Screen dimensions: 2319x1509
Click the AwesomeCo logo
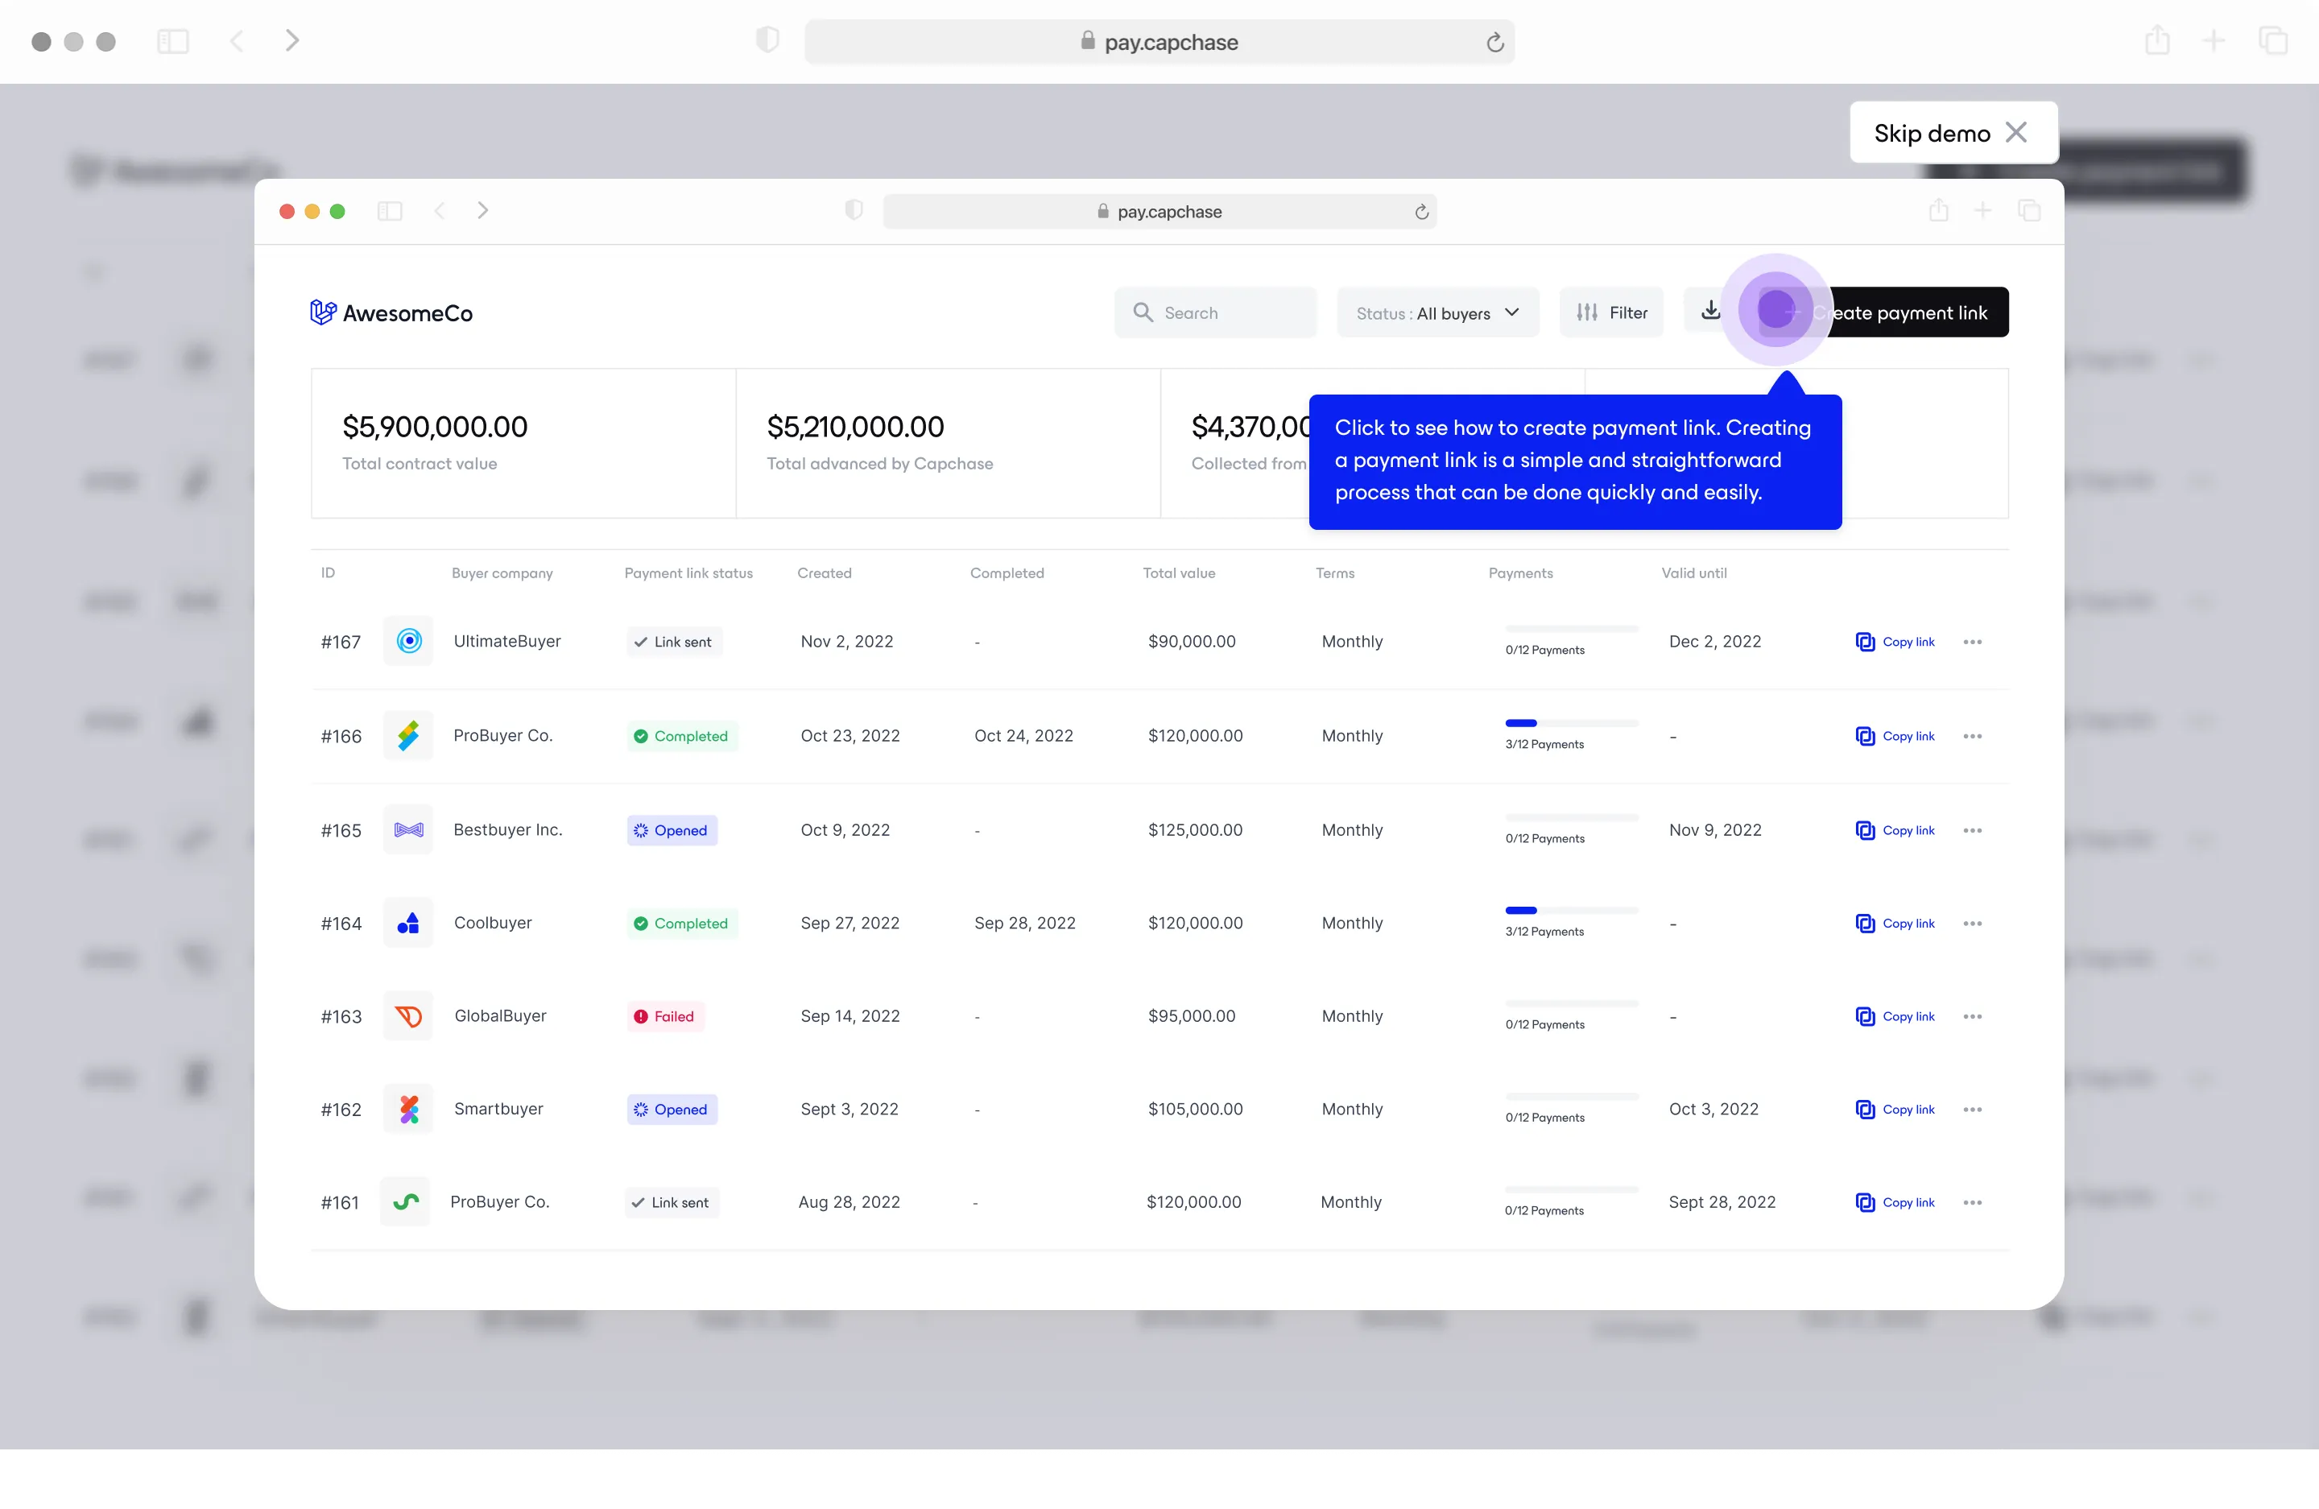391,312
